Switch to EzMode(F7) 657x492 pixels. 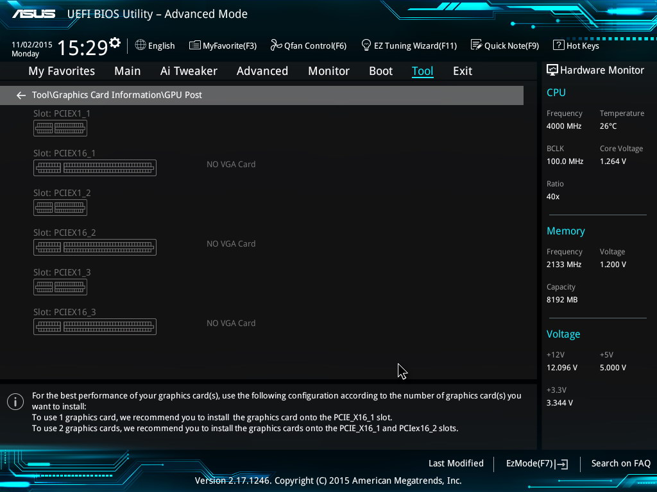coord(537,463)
